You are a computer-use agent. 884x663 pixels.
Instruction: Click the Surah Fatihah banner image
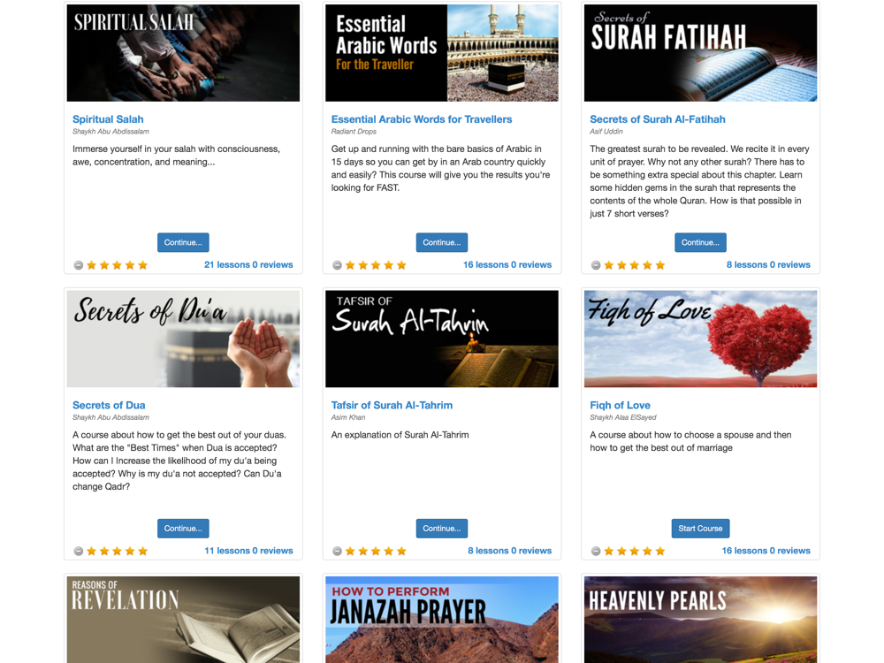pyautogui.click(x=700, y=53)
